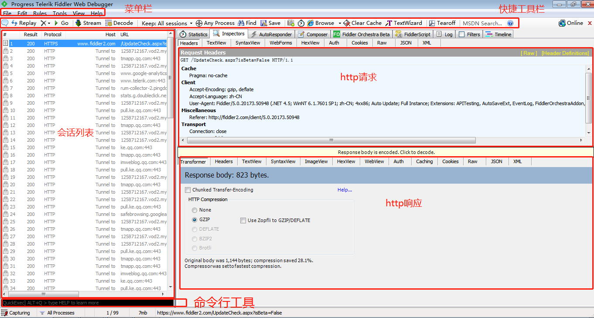The height and width of the screenshot is (318, 594).
Task: Click the Tearoff toolbar button
Action: pyautogui.click(x=442, y=23)
